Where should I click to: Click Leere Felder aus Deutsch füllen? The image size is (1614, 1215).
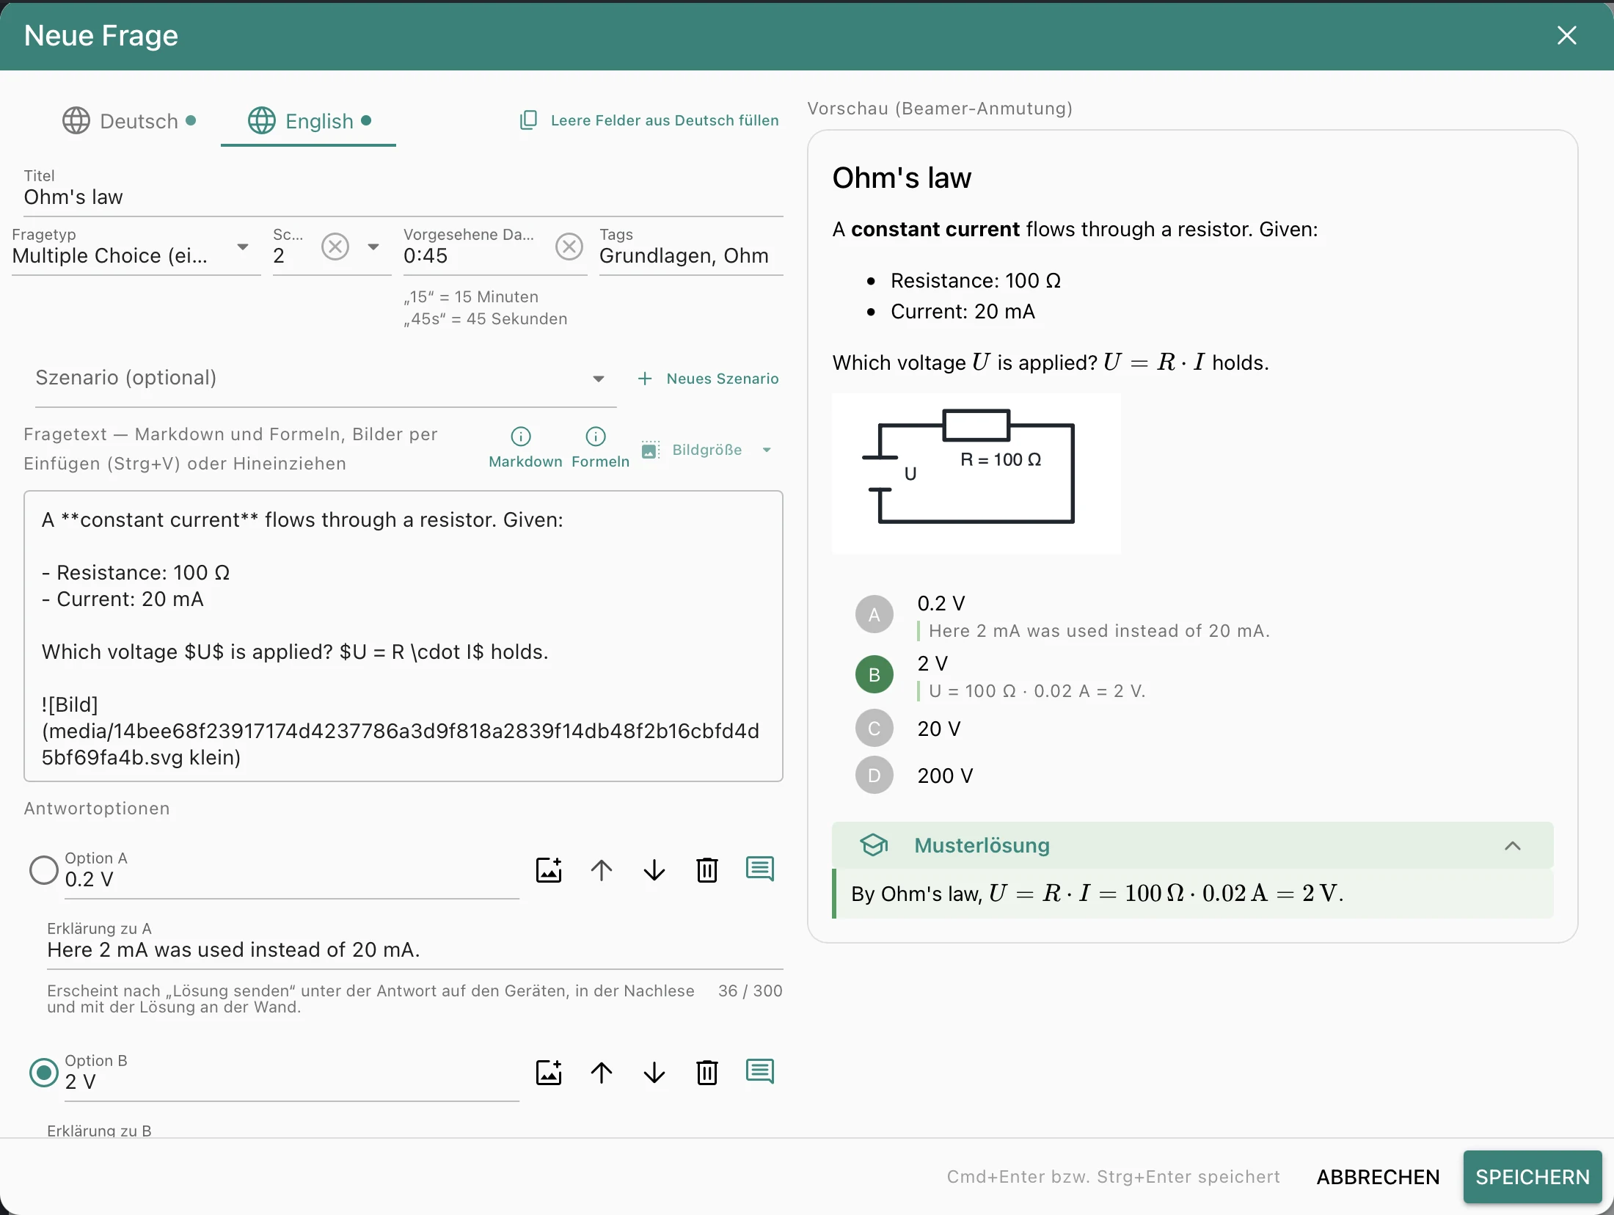point(649,120)
